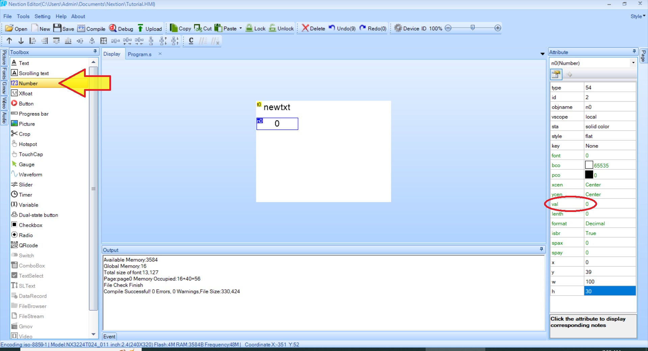Add a Checkbox component from Toolbox
Screen dimensions: 648x351
pos(30,225)
